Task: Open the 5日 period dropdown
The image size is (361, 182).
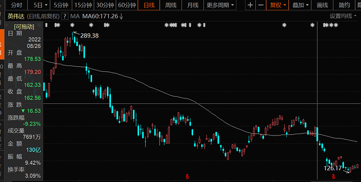Action: click(x=41, y=5)
